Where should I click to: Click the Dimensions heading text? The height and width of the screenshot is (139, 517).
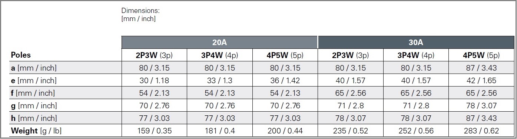pyautogui.click(x=140, y=11)
